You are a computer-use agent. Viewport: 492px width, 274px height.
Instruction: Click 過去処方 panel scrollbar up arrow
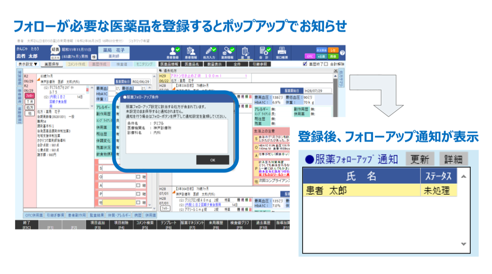pyautogui.click(x=335, y=76)
